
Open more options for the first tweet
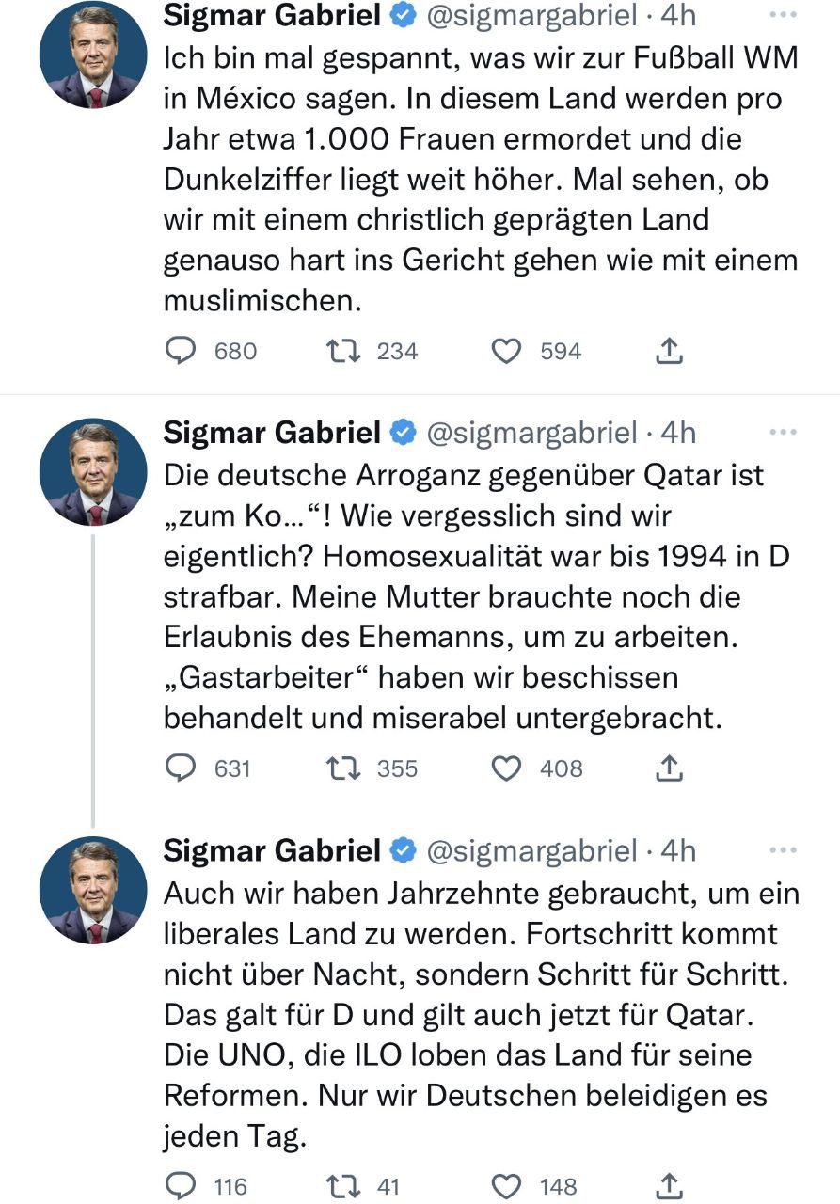pyautogui.click(x=783, y=15)
